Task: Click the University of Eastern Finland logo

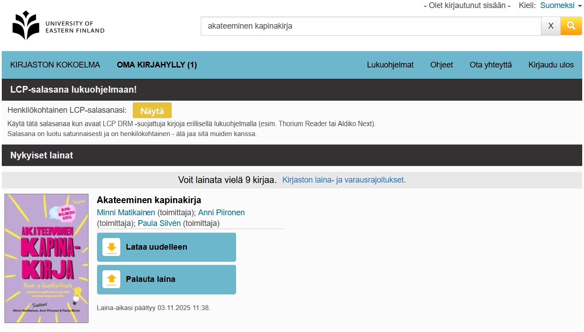Action: pyautogui.click(x=58, y=26)
